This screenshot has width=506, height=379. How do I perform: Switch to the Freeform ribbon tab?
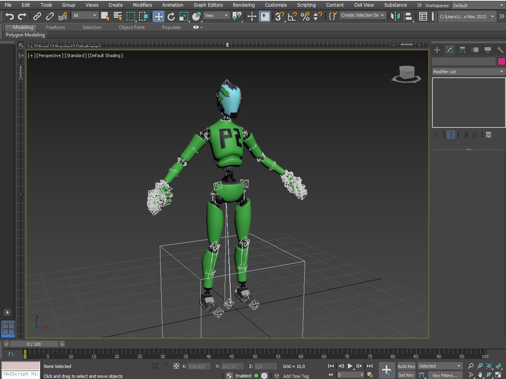pyautogui.click(x=55, y=27)
